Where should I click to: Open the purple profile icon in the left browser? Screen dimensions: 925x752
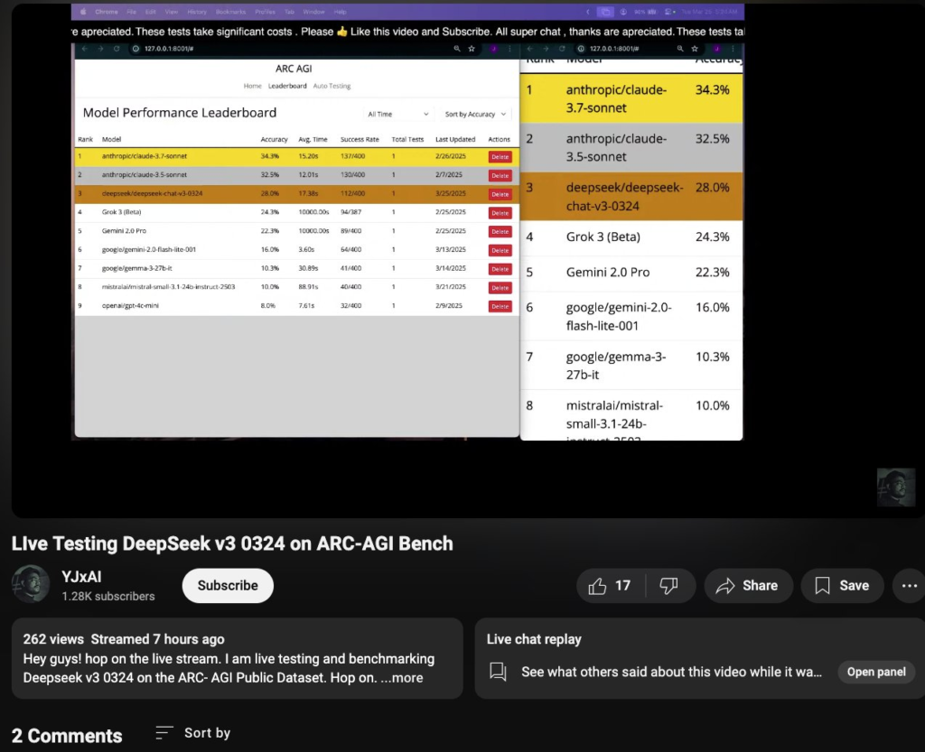494,49
